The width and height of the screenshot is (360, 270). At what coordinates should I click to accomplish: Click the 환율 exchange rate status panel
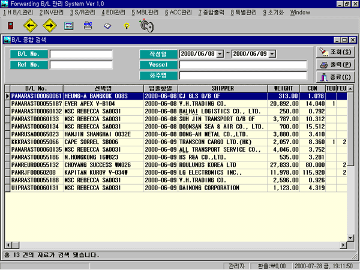pyautogui.click(x=272, y=266)
